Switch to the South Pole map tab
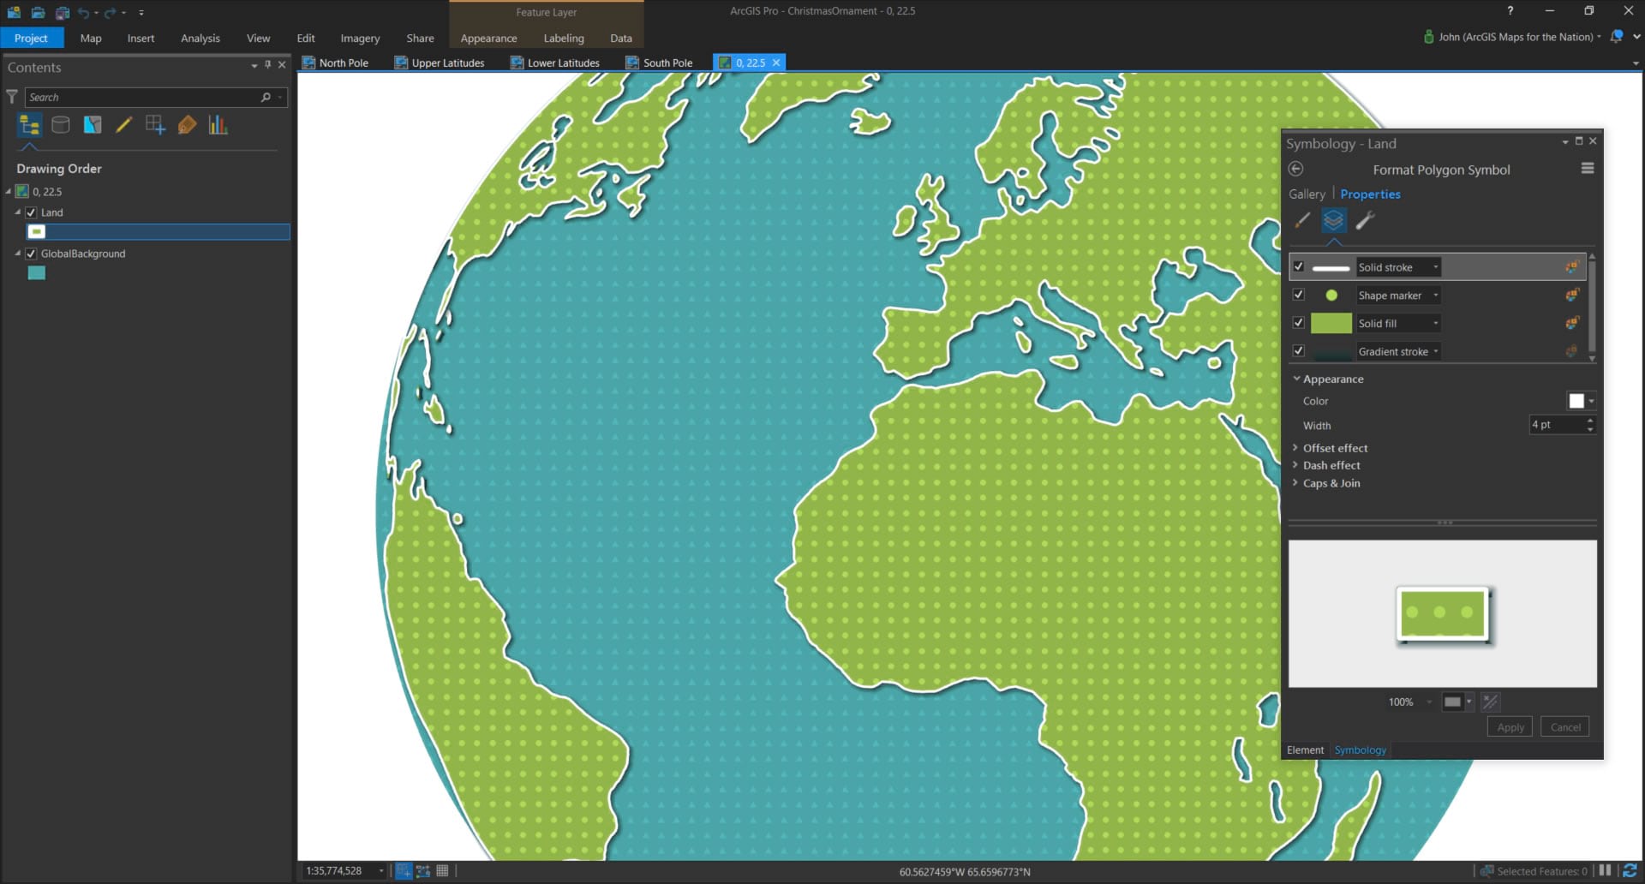The height and width of the screenshot is (884, 1645). [660, 63]
